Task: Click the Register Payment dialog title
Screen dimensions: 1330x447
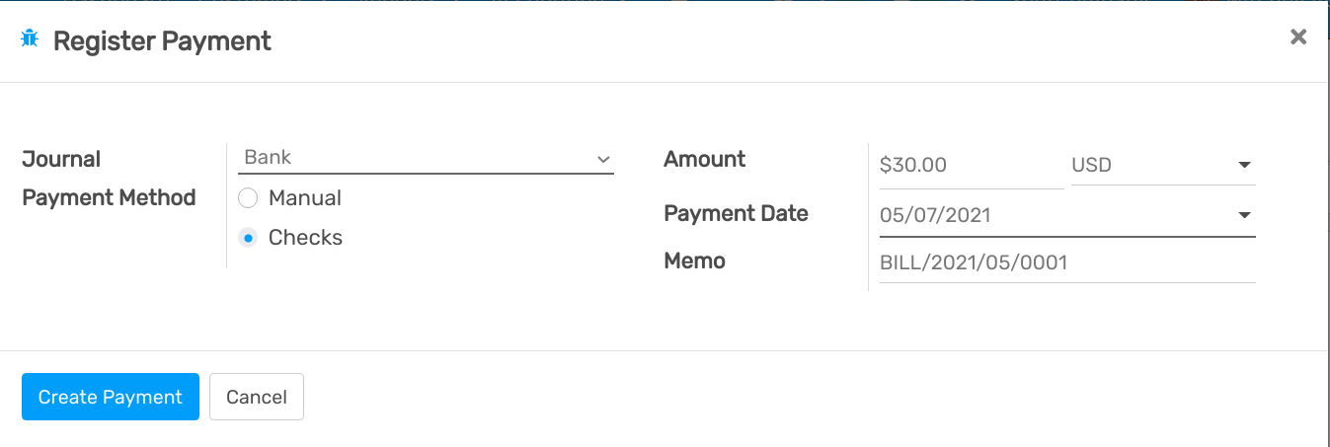Action: pyautogui.click(x=162, y=41)
